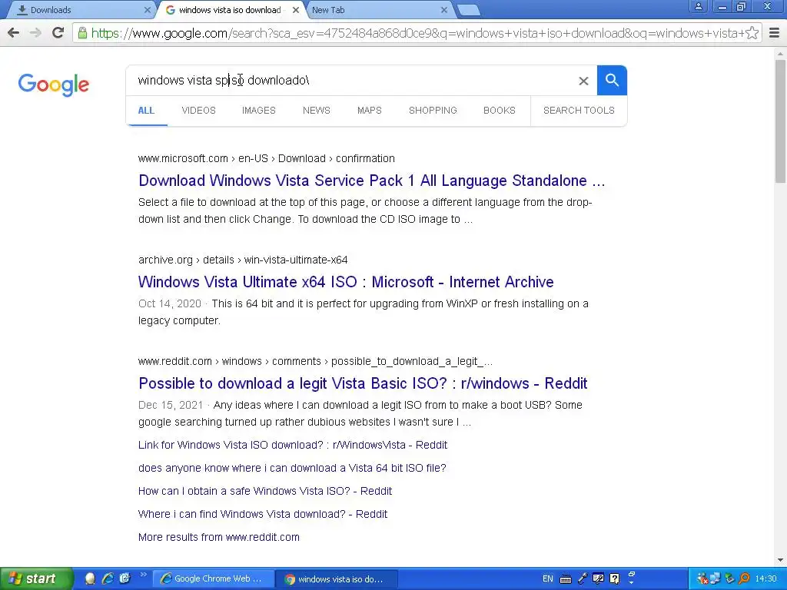Click the taskbar clock showing 14:30

point(766,579)
